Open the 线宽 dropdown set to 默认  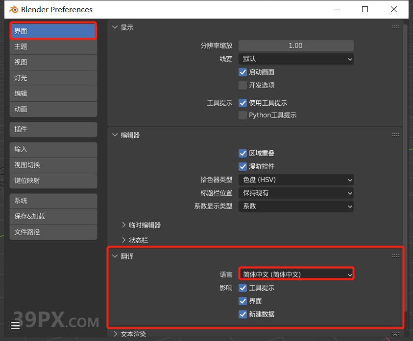pos(296,59)
